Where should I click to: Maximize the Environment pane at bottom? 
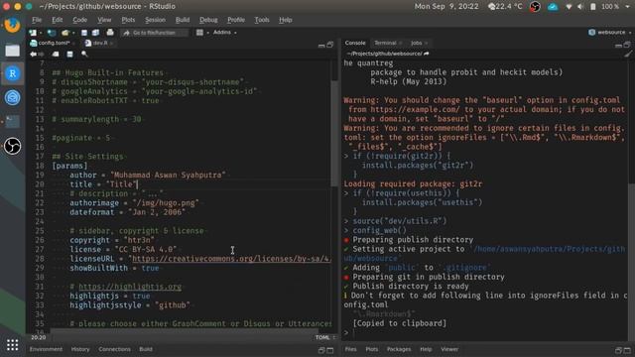(x=330, y=350)
